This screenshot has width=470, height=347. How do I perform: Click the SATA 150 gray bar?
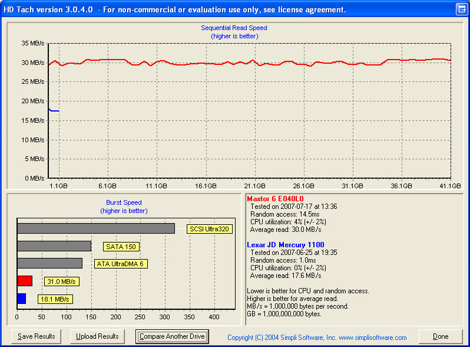click(54, 246)
